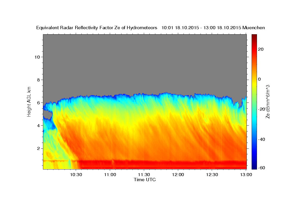Click the 'Ze dBmm^6/m^3' colorbar label
Viewport: 305px width, 203px height.
(x=268, y=101)
